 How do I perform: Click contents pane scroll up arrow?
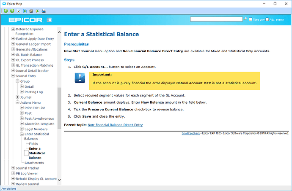59,32
